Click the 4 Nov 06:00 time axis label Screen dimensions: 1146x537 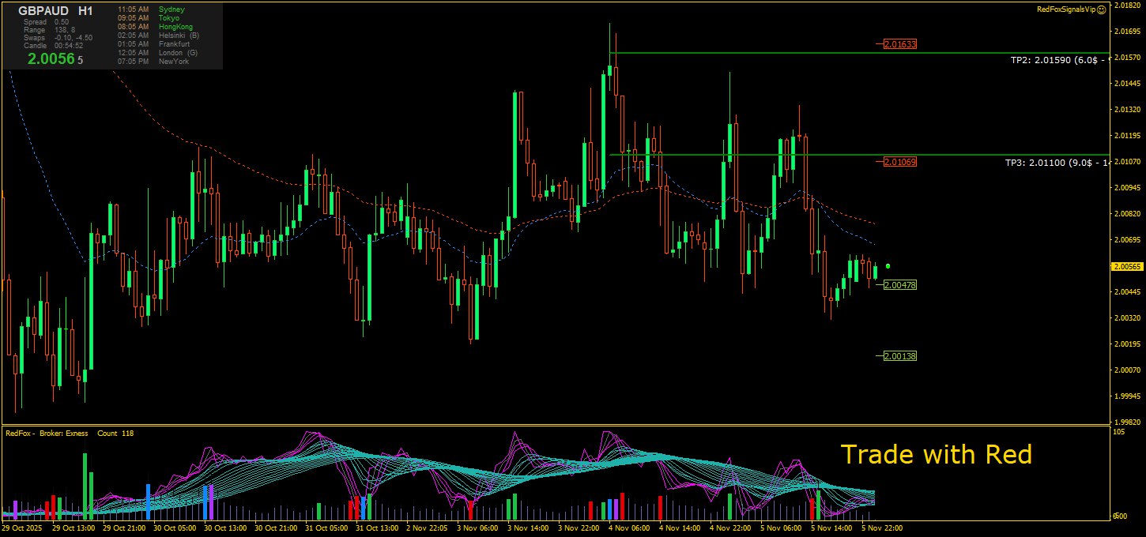tap(629, 528)
